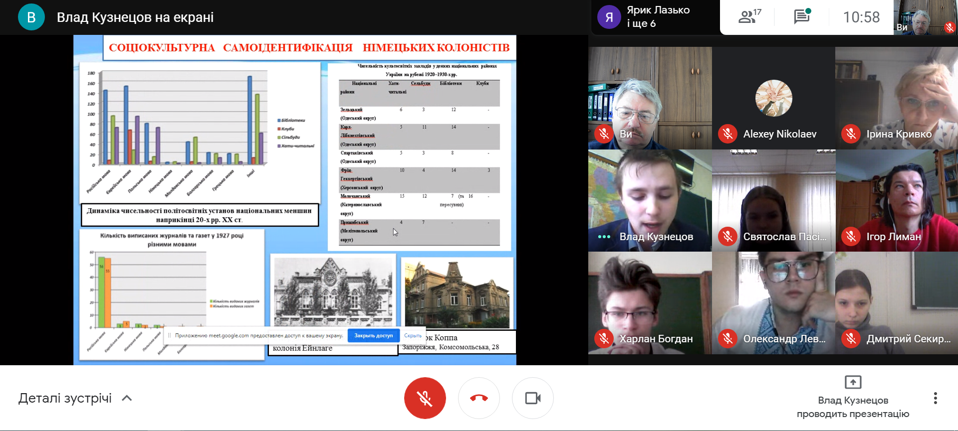Screen dimensions: 958x431
Task: Click the black-and-white colony building photo
Action: (x=333, y=291)
